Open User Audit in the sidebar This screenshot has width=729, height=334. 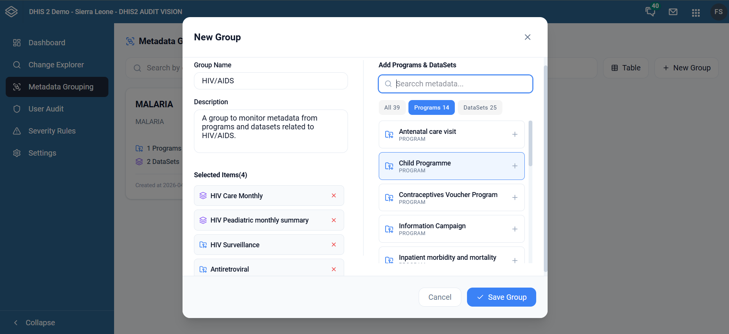pyautogui.click(x=57, y=109)
